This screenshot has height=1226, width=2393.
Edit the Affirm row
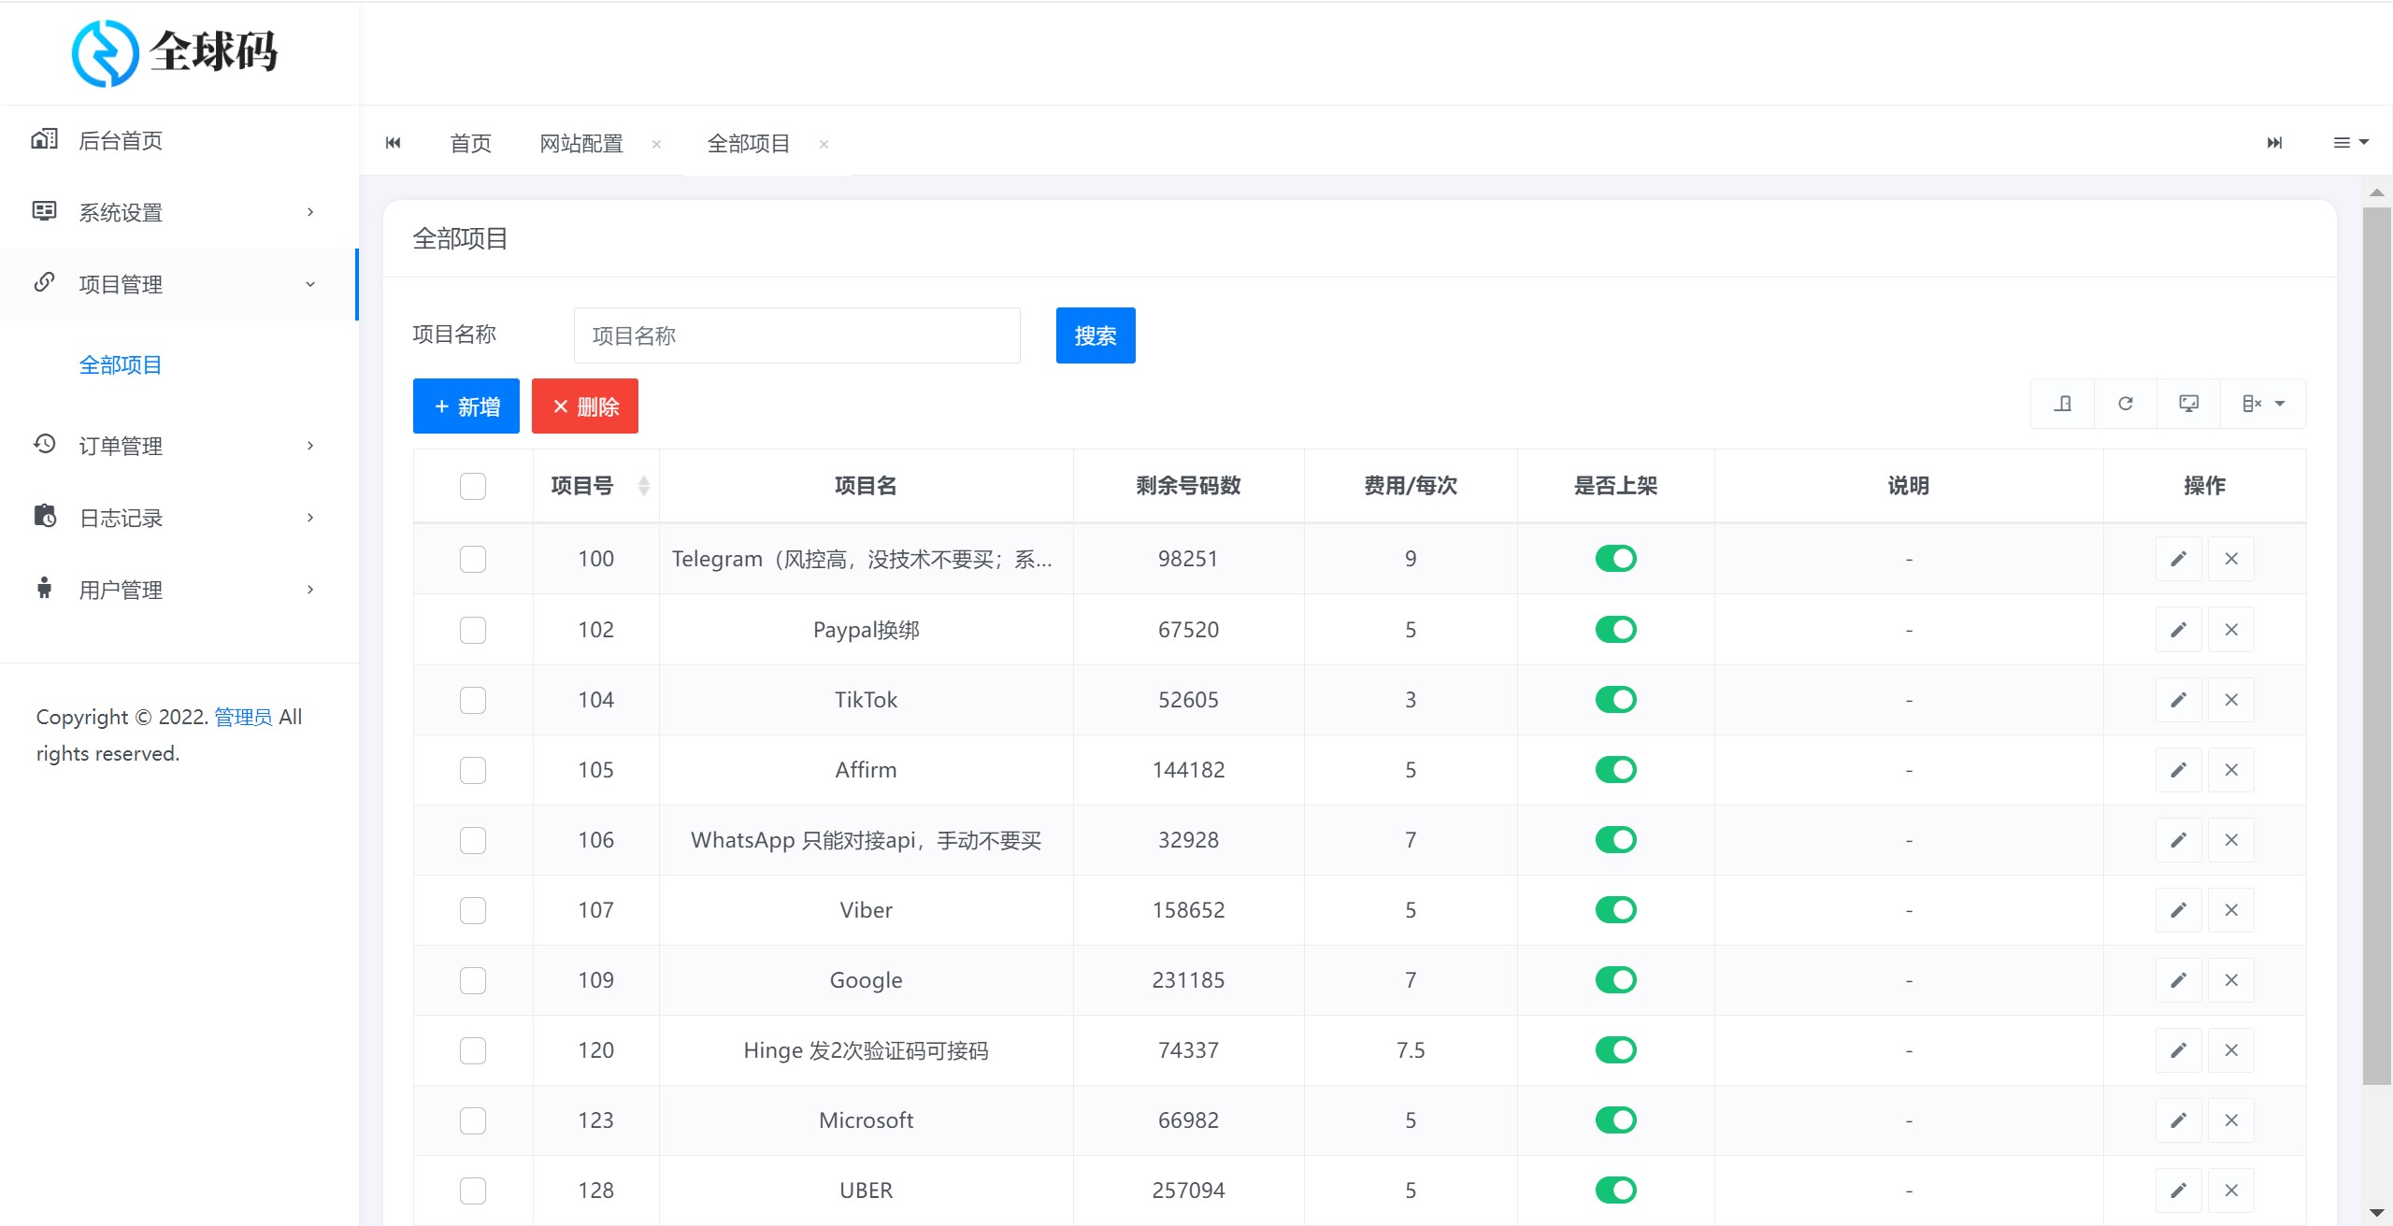[x=2179, y=770]
